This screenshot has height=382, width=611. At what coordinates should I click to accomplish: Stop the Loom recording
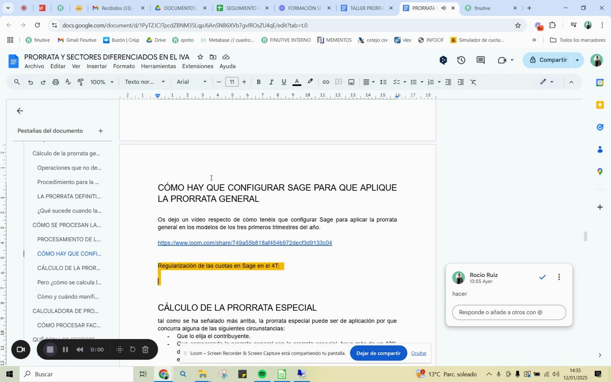pos(50,350)
